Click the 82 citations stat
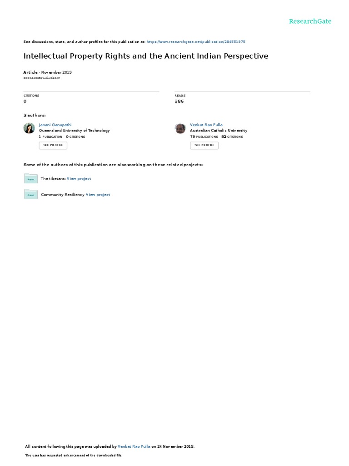 (232, 137)
